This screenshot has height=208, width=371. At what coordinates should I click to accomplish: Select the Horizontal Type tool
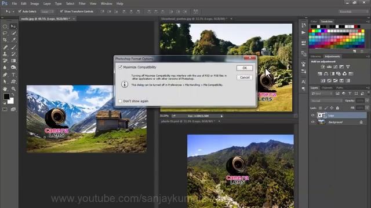[13, 75]
